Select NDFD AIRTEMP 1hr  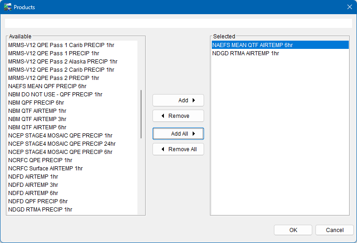73,176
